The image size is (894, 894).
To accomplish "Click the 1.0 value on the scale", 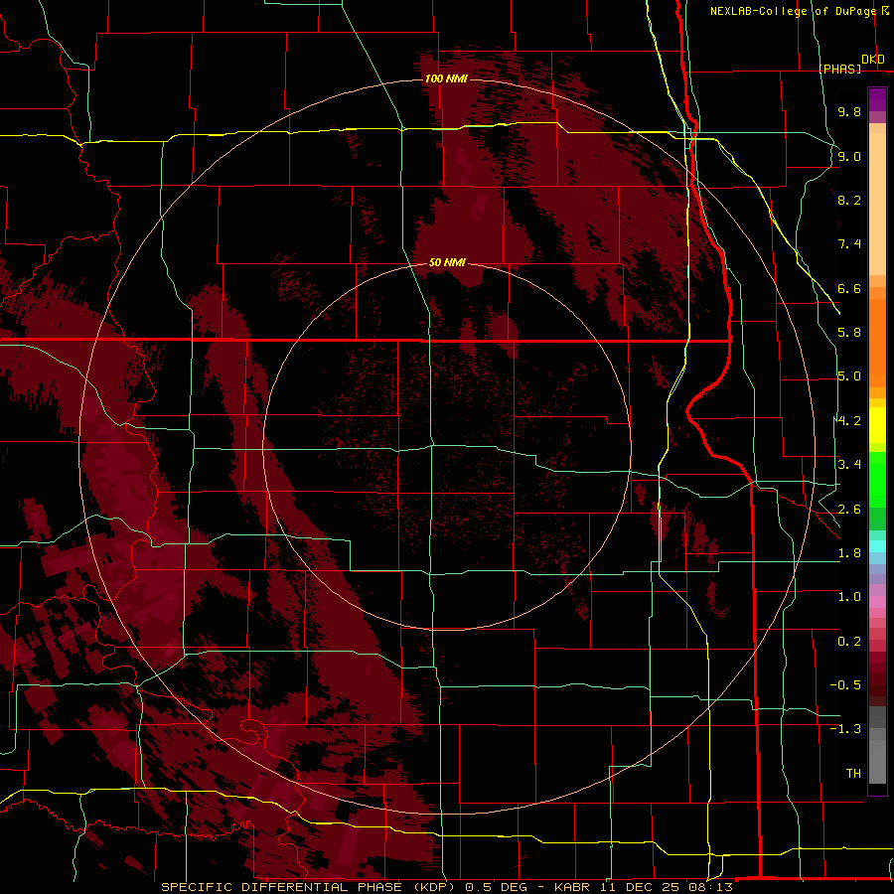I will [x=849, y=597].
